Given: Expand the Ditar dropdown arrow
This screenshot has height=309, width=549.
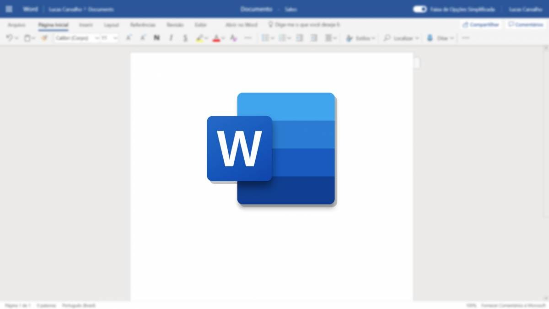Looking at the screenshot, I should tap(452, 38).
